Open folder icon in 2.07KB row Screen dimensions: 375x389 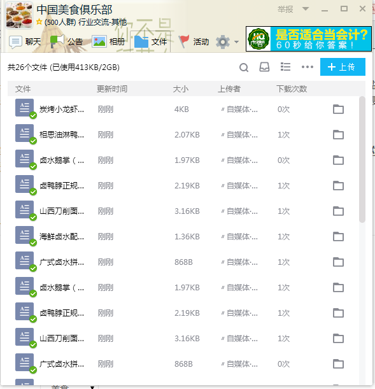pyautogui.click(x=338, y=135)
